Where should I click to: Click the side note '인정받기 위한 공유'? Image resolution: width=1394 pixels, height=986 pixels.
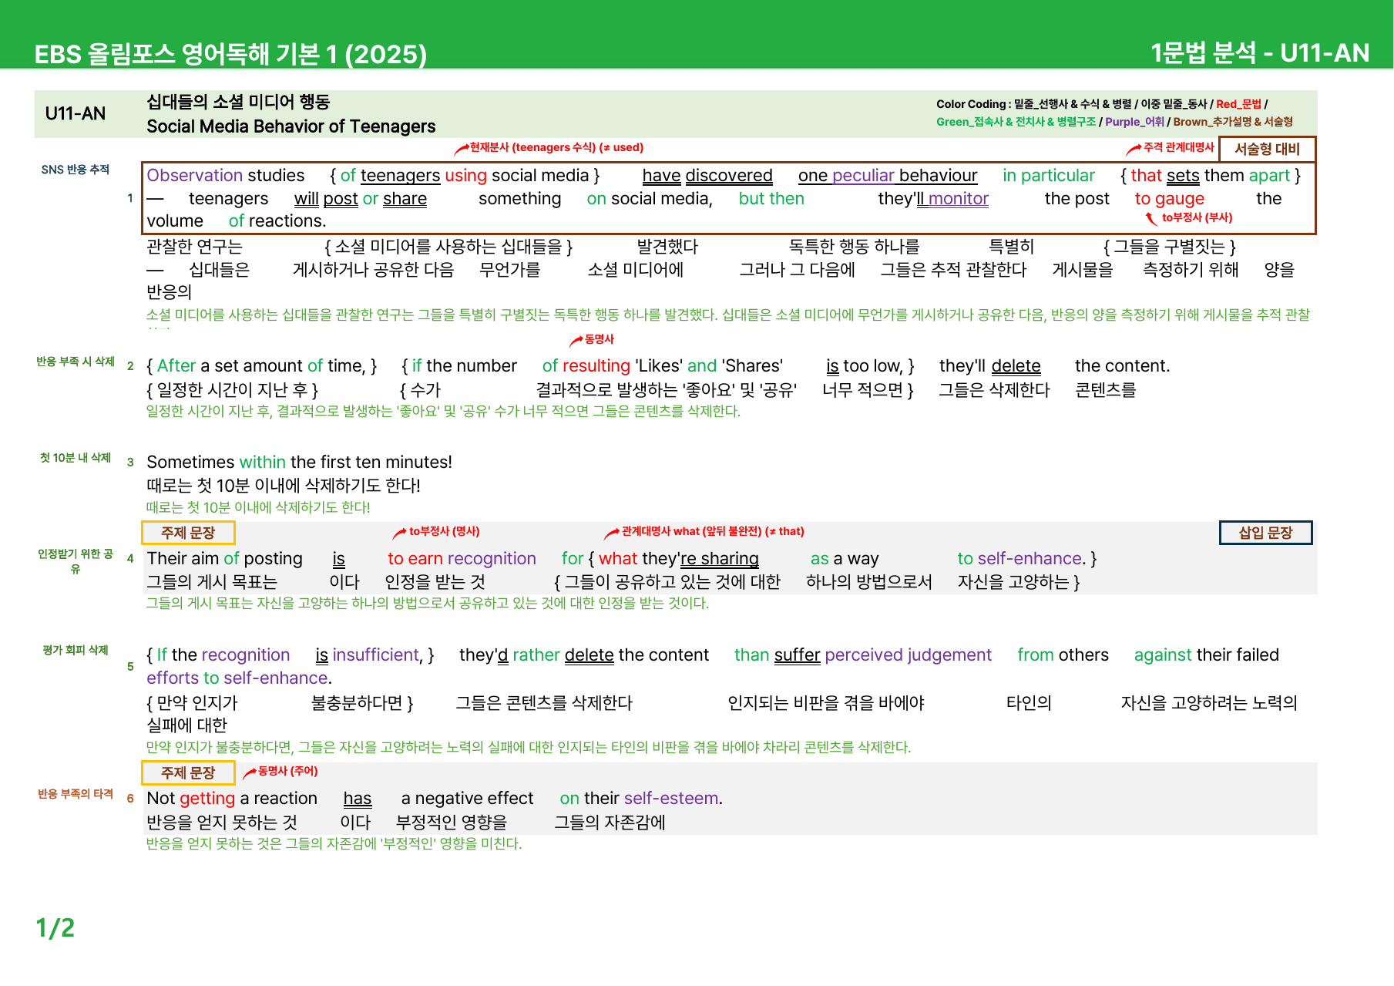(76, 561)
